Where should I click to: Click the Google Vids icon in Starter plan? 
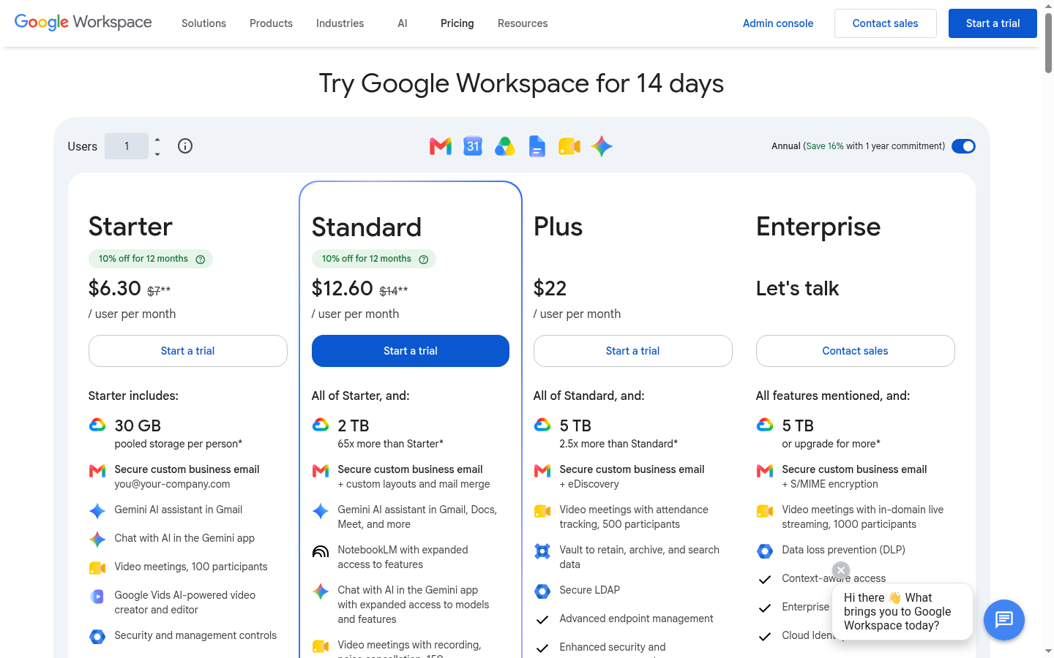pos(97,597)
